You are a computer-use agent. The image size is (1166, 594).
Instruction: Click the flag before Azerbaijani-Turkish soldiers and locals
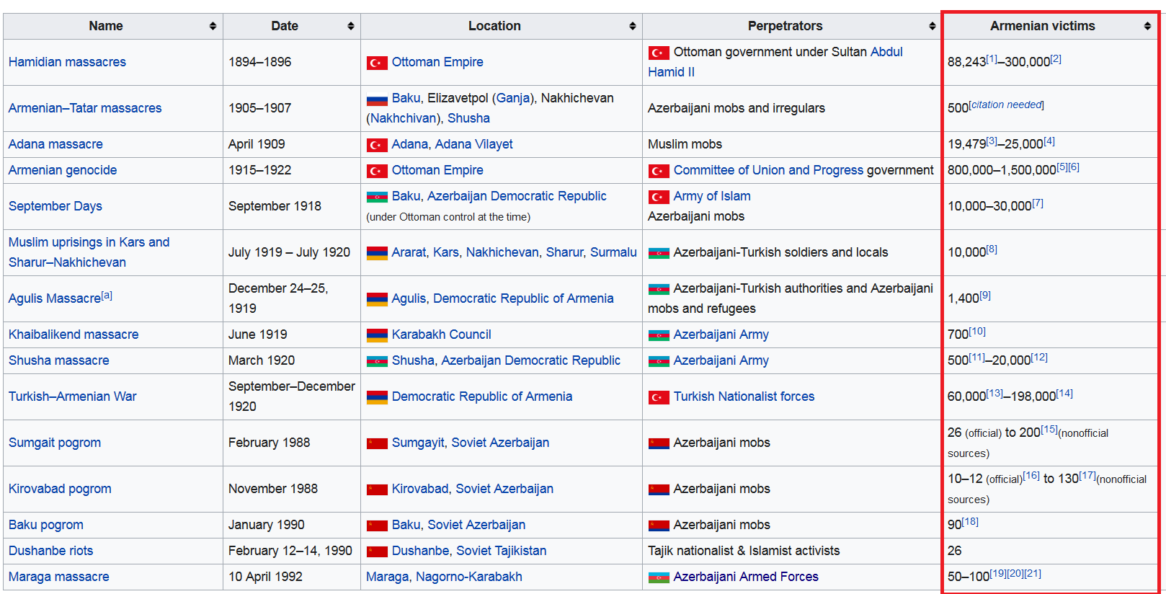pos(659,253)
